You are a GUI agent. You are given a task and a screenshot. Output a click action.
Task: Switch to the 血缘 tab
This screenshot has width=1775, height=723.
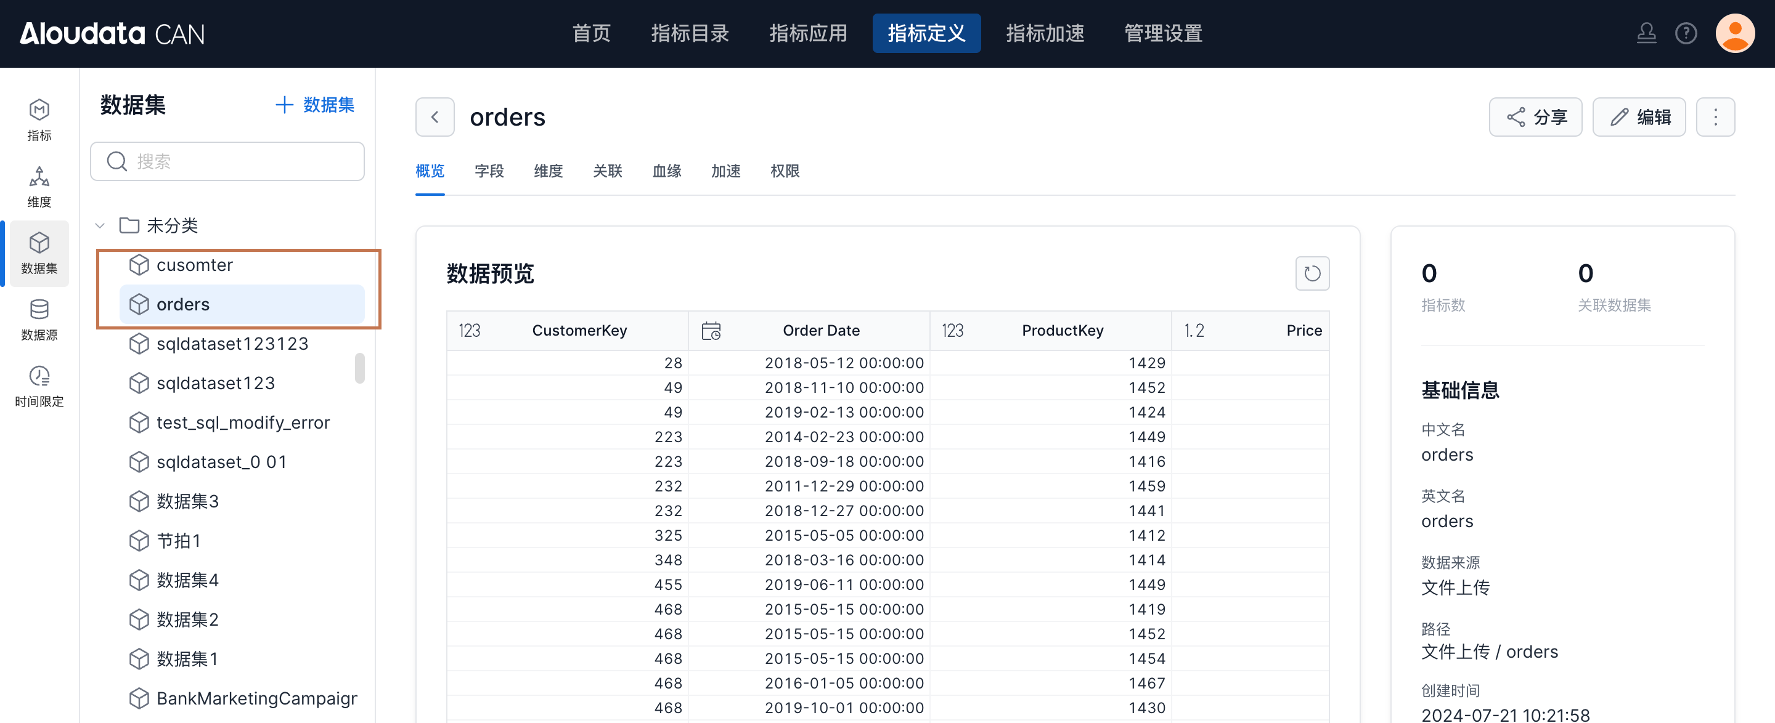pos(666,171)
